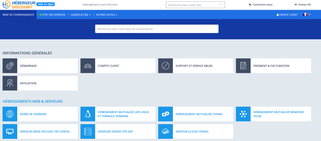Screen dimensions: 321x141
Task: Open the Affiliation icon tile
Action: coord(10,83)
